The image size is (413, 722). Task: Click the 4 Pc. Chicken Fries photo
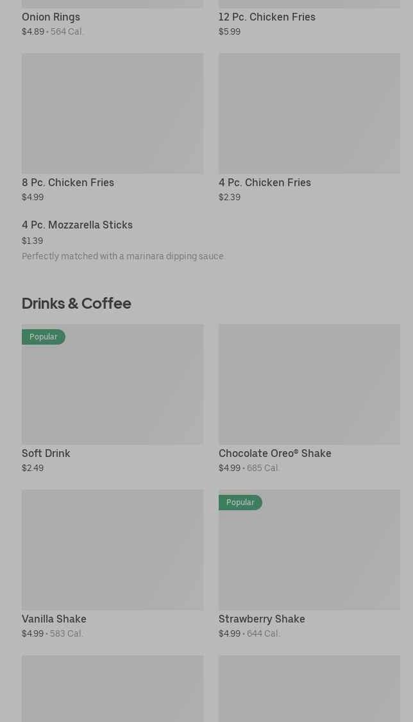coord(309,113)
